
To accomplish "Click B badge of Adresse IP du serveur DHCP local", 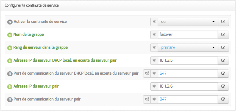I will pyautogui.click(x=10, y=61).
